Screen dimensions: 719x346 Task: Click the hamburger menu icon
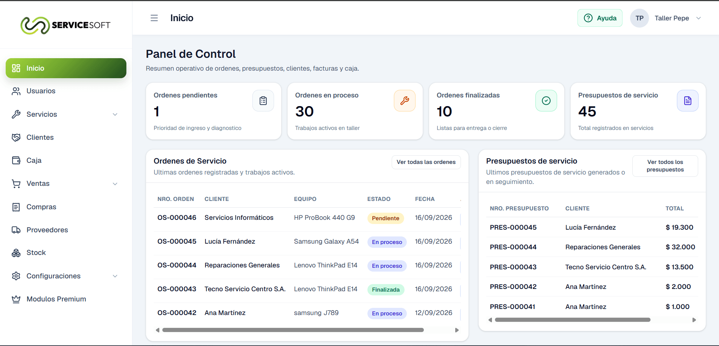[154, 18]
